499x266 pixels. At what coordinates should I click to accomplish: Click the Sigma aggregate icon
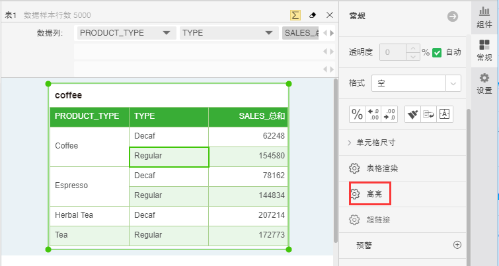tap(295, 15)
